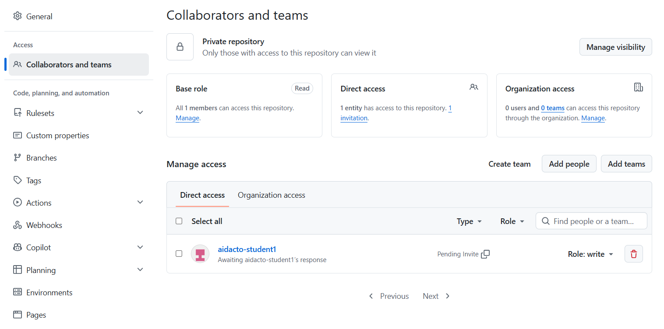Expand the Actions section chevron

[x=140, y=202]
